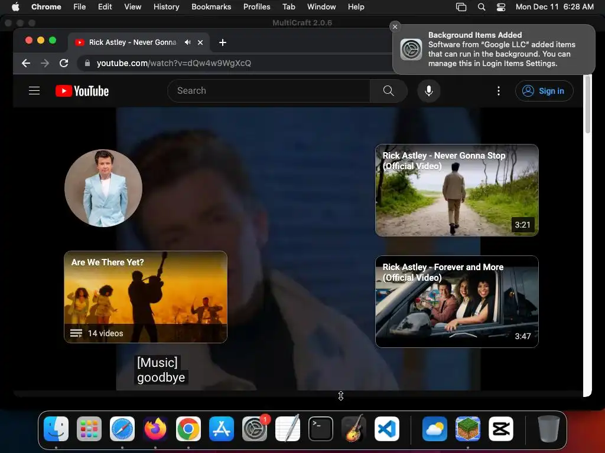Open Control Center in menu bar
Screen dimensions: 605x453
click(x=501, y=7)
